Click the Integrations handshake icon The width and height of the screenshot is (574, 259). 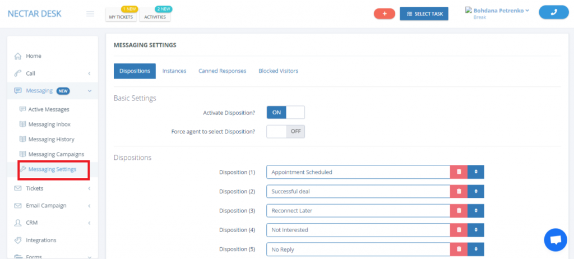click(x=17, y=240)
